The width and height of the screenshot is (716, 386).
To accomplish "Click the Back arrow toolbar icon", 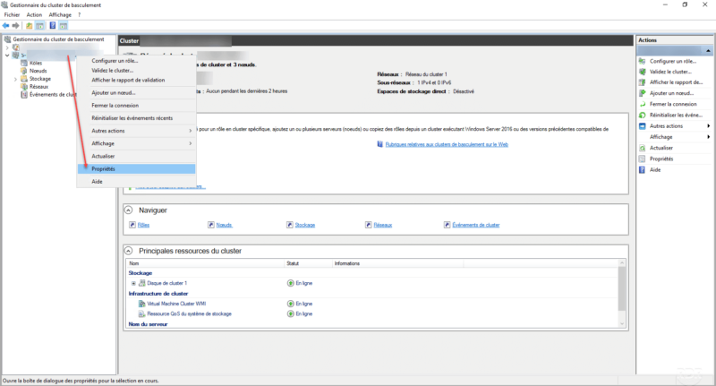I will coord(6,26).
